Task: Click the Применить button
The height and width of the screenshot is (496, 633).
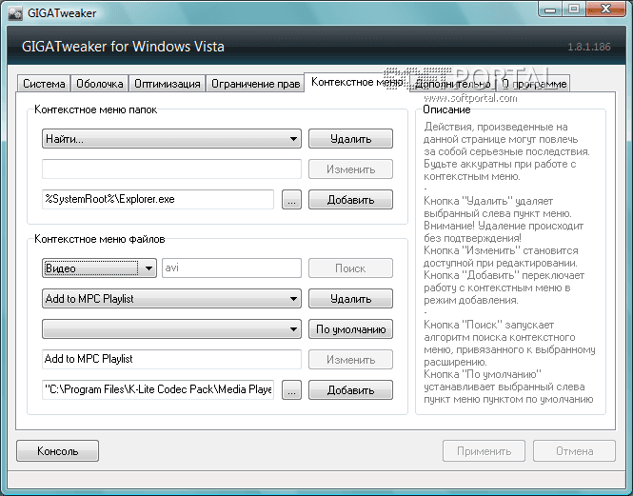Action: click(x=484, y=450)
